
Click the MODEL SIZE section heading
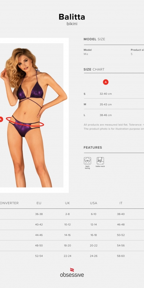pos(94,39)
